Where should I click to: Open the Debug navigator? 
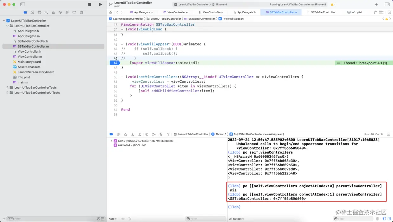(x=67, y=12)
